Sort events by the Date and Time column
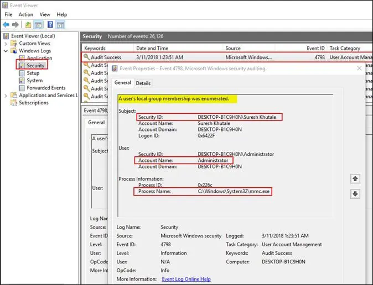373x285 pixels. point(152,49)
